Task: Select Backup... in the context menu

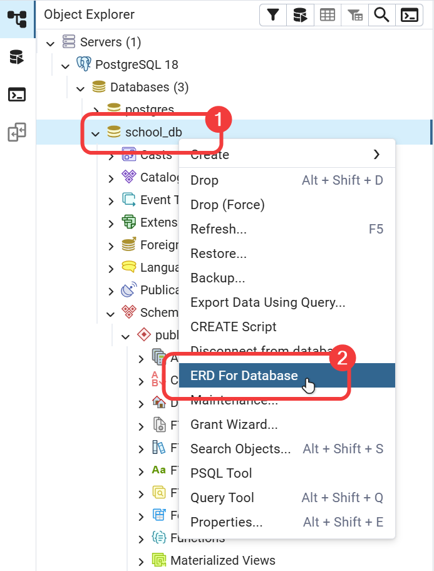Action: (217, 278)
